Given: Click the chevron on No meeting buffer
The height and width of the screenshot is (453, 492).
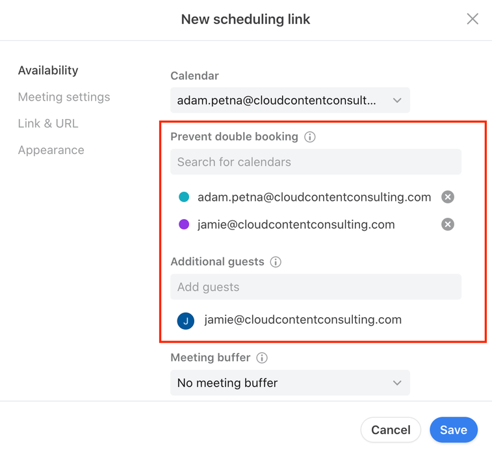Looking at the screenshot, I should (x=397, y=383).
